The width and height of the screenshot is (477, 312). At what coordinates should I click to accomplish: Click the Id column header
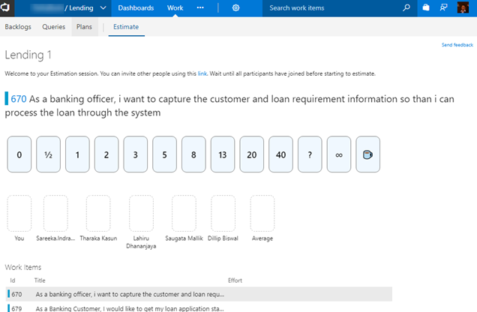(x=13, y=280)
